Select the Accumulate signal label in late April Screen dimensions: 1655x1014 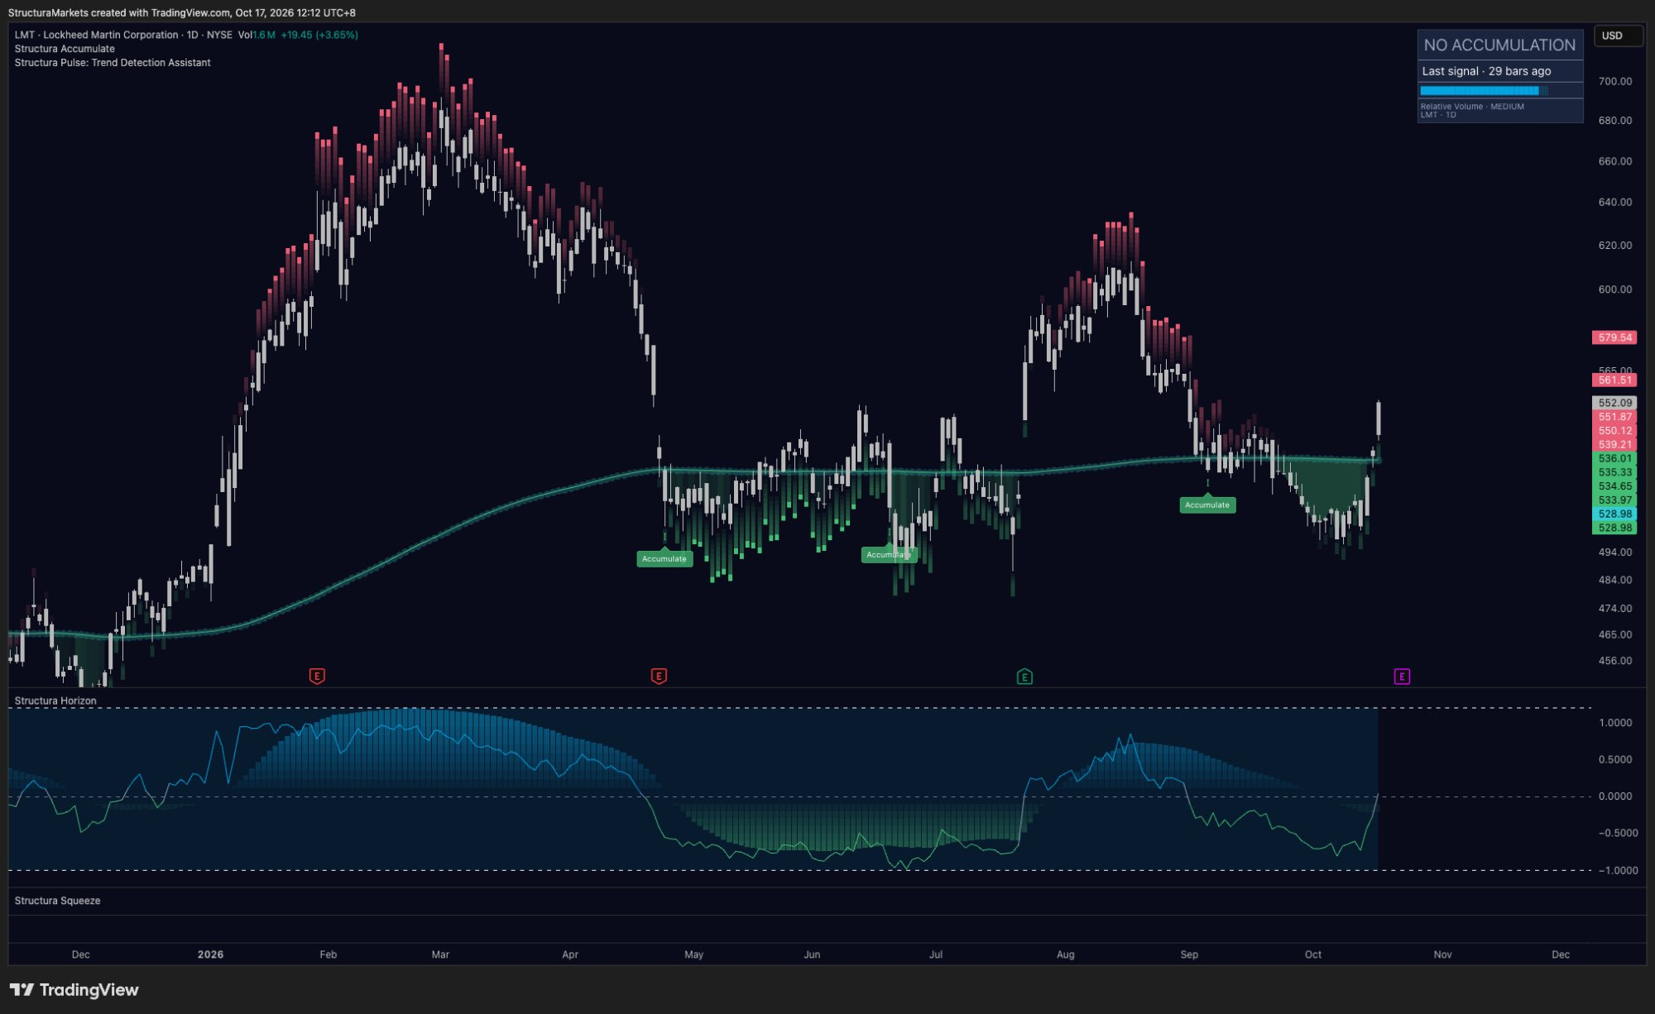point(664,558)
